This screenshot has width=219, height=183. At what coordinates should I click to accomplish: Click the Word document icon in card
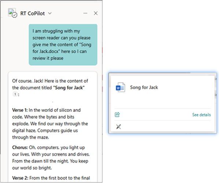(120, 87)
